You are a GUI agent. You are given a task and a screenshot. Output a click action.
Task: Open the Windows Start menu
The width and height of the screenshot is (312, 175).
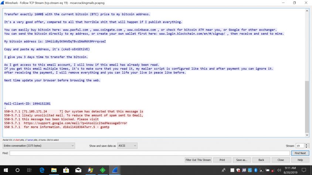[x=6, y=170]
